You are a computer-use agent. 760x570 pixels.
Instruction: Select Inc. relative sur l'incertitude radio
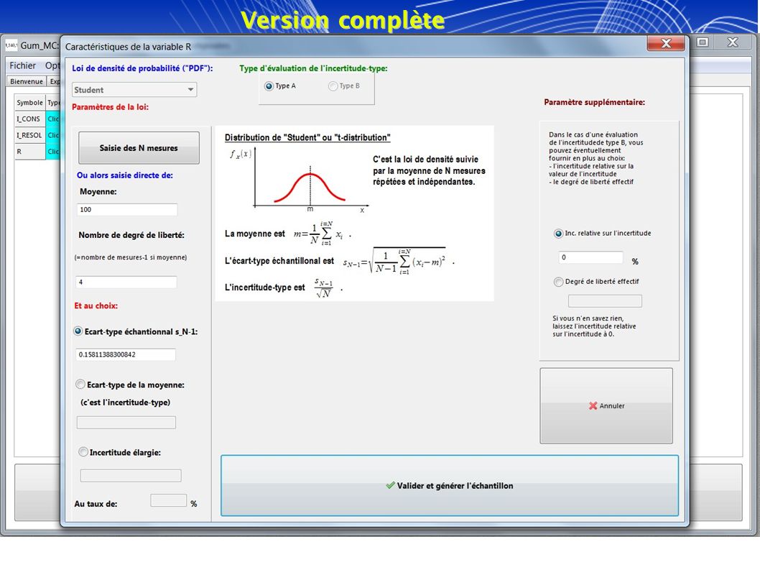[x=558, y=234]
